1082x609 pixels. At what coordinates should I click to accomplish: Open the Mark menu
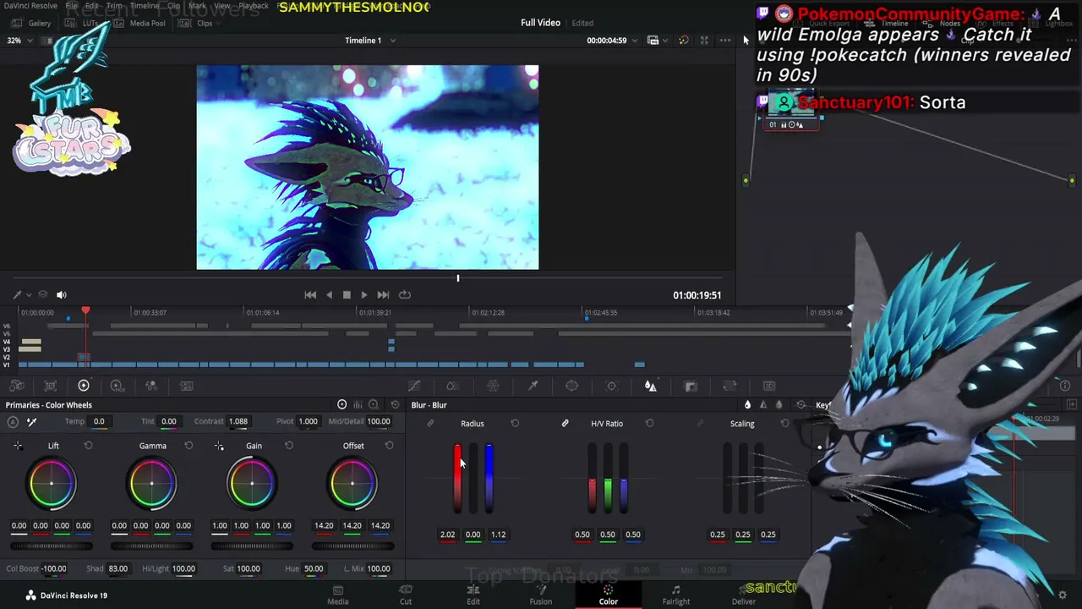point(197,6)
